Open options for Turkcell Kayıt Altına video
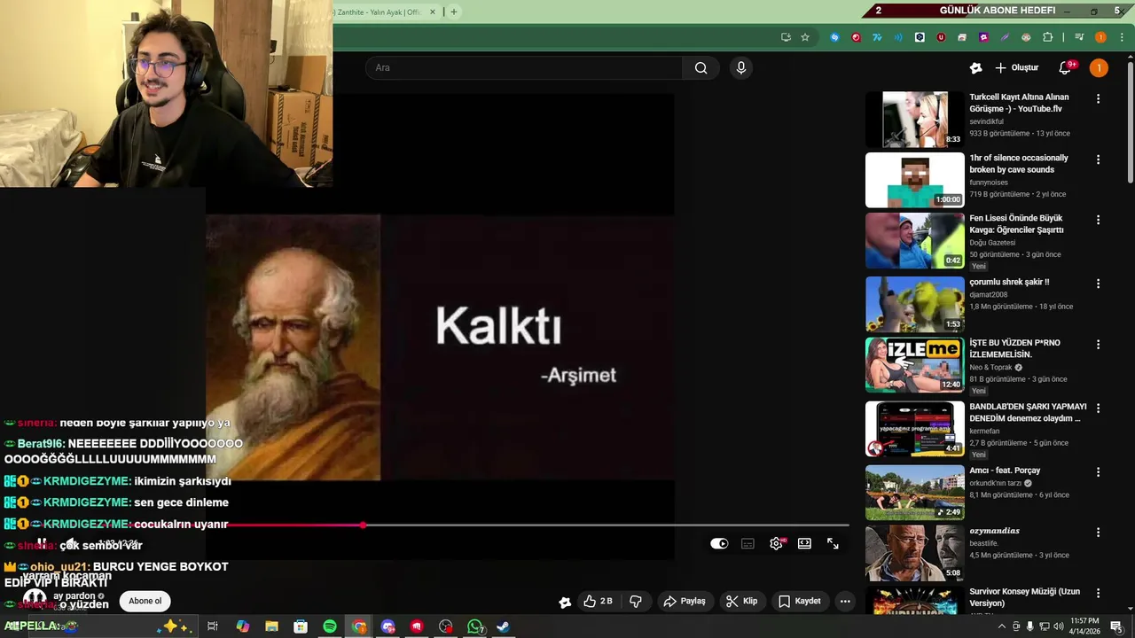The image size is (1135, 638). pos(1098,99)
